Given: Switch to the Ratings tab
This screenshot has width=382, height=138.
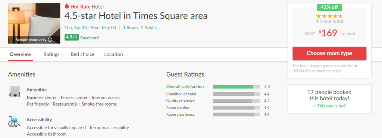Looking at the screenshot, I should point(51,54).
